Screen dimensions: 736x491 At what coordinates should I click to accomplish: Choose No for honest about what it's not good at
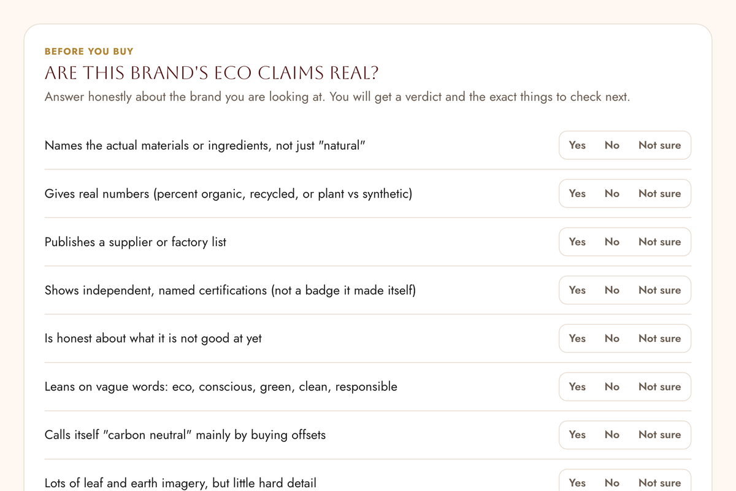[x=612, y=338]
